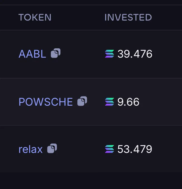Click the empty area below relax row
This screenshot has width=182, height=189.
91,181
